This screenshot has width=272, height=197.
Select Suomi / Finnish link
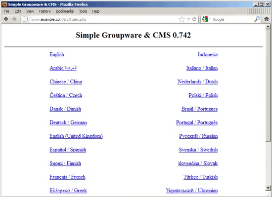[x=65, y=163]
